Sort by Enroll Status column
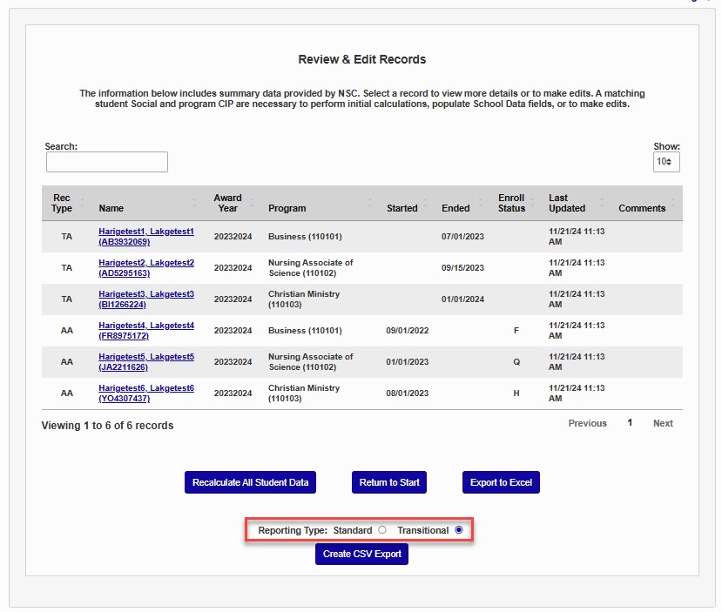 coord(512,203)
